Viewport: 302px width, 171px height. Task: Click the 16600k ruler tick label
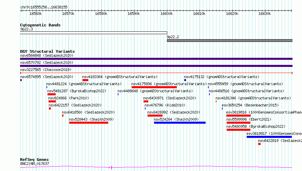(167, 14)
